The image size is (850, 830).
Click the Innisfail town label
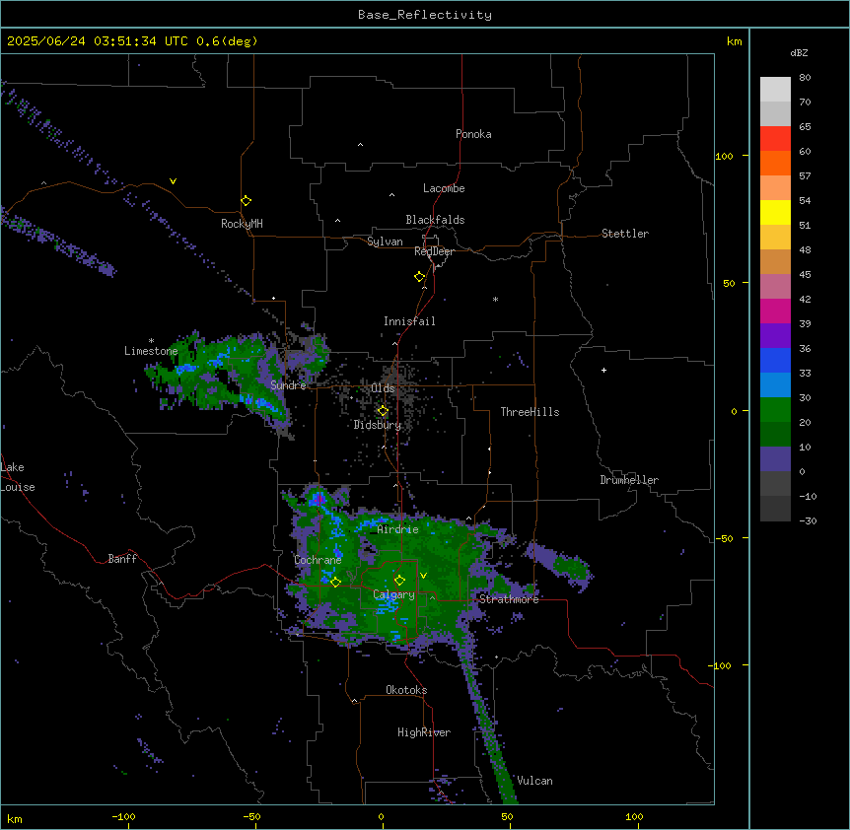coord(409,321)
